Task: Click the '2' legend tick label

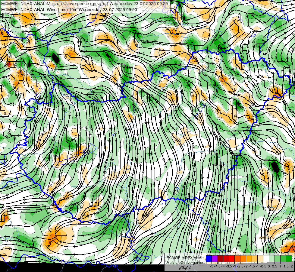Action: point(292,266)
